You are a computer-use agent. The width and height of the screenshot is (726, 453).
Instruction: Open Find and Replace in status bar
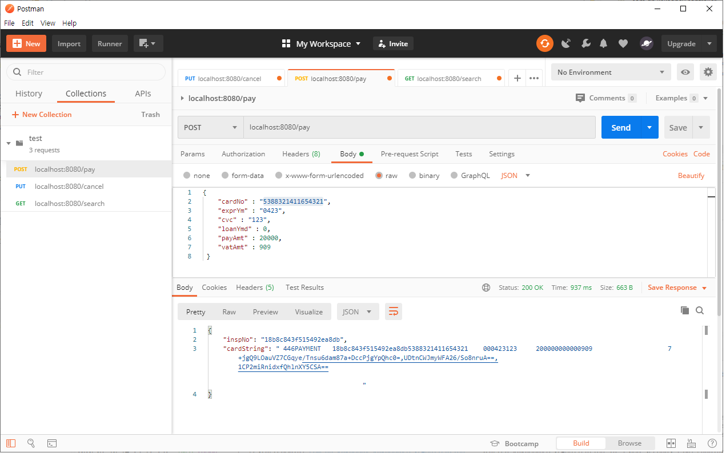pyautogui.click(x=31, y=443)
